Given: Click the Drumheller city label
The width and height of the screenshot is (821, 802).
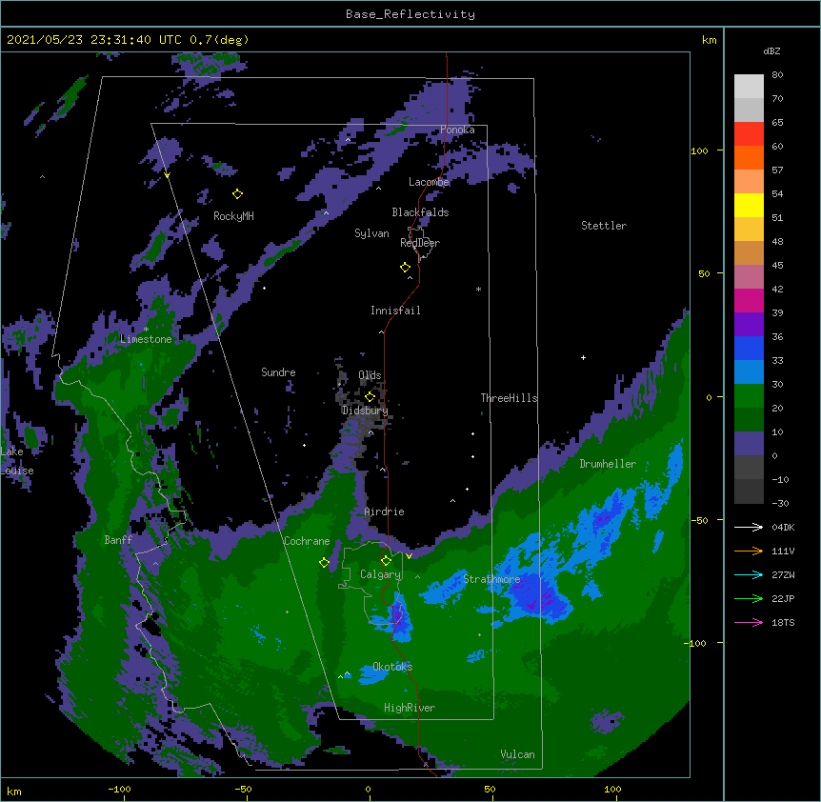Looking at the screenshot, I should pos(608,464).
